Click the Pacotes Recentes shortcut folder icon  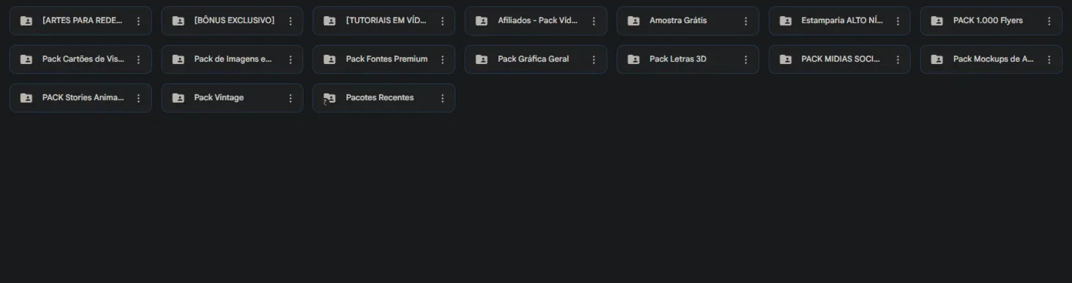point(330,98)
